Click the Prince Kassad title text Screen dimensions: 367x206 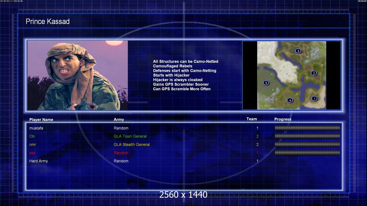[x=48, y=22]
